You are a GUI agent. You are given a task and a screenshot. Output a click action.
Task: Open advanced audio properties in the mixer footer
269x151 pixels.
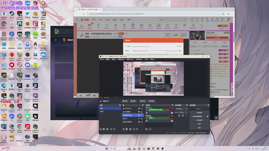146,129
